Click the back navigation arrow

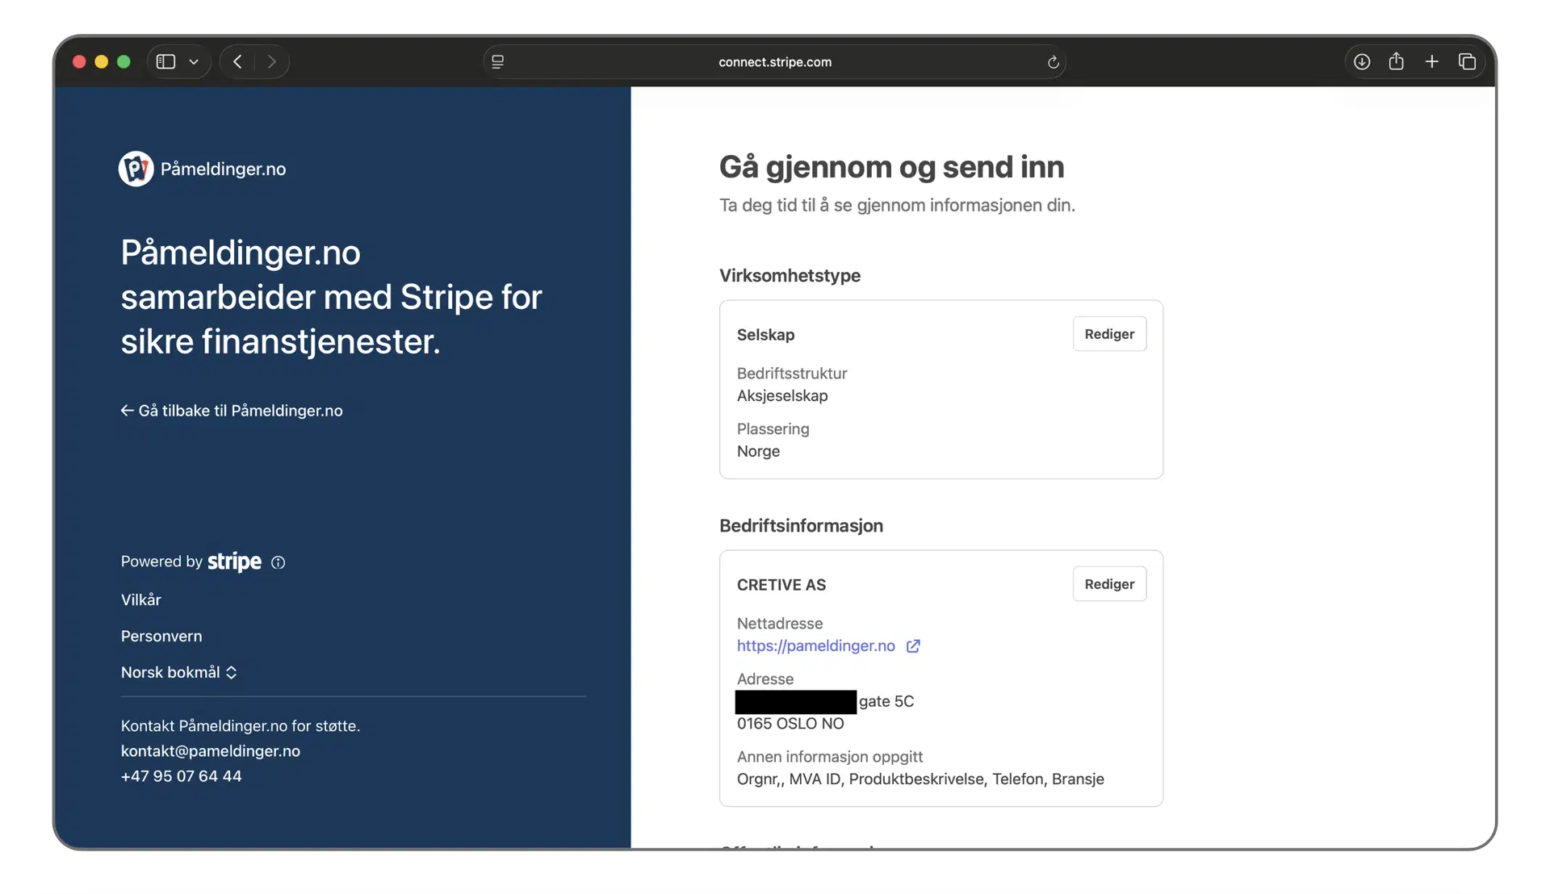pyautogui.click(x=237, y=61)
